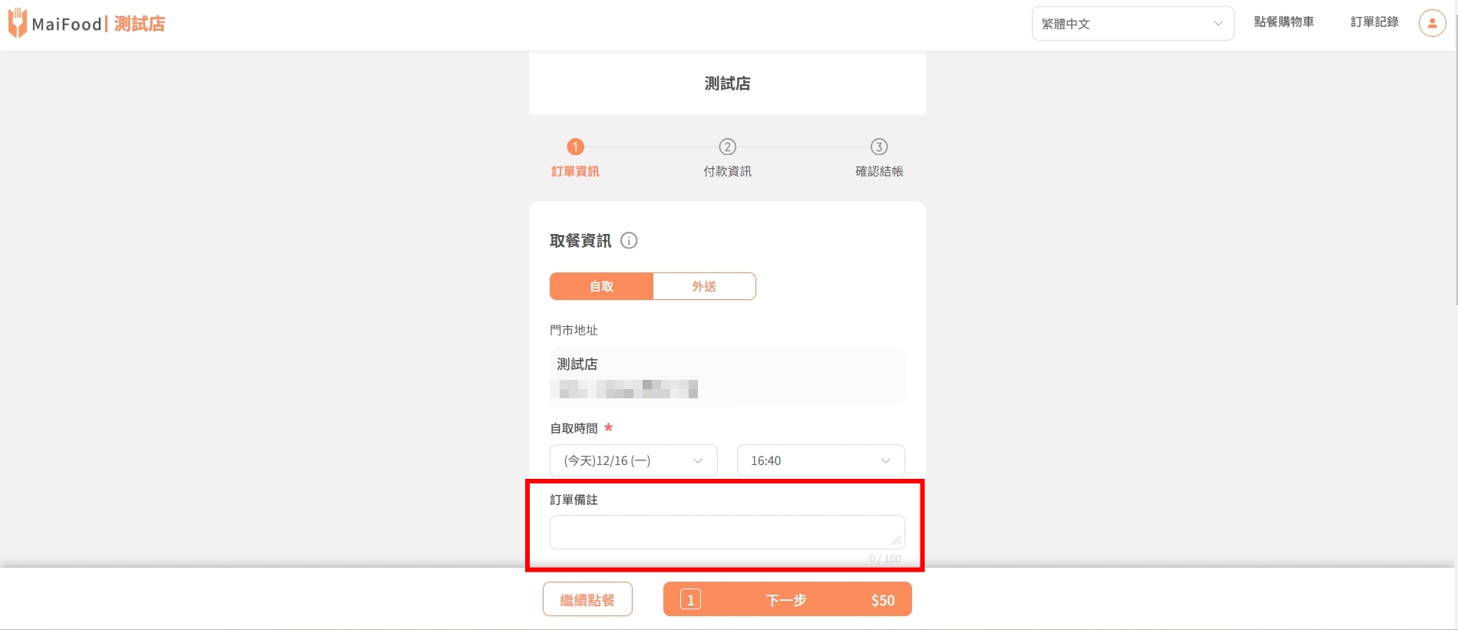This screenshot has width=1458, height=630.
Task: Expand the pickup date dropdown (今天)12/16
Action: 633,460
